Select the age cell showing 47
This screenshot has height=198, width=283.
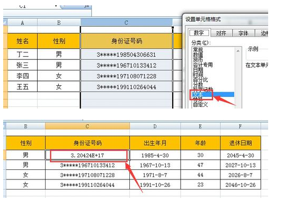point(200,165)
